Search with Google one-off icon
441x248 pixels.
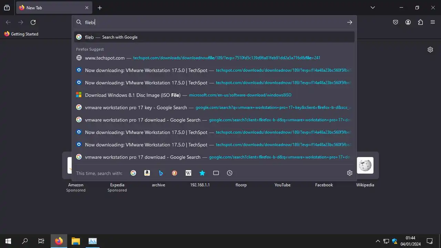click(x=133, y=173)
